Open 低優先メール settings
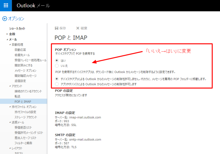The height and width of the screenshot is (154, 220). pos(22,55)
